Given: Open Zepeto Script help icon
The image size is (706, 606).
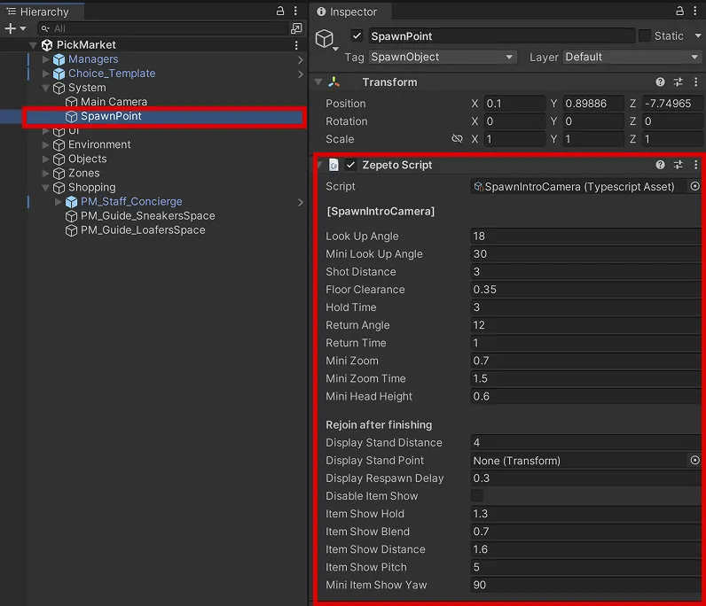Looking at the screenshot, I should (660, 165).
